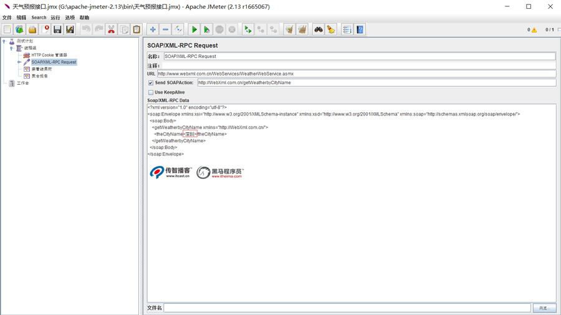Click the Shutdown test icon
This screenshot has height=315, width=561.
[x=232, y=30]
